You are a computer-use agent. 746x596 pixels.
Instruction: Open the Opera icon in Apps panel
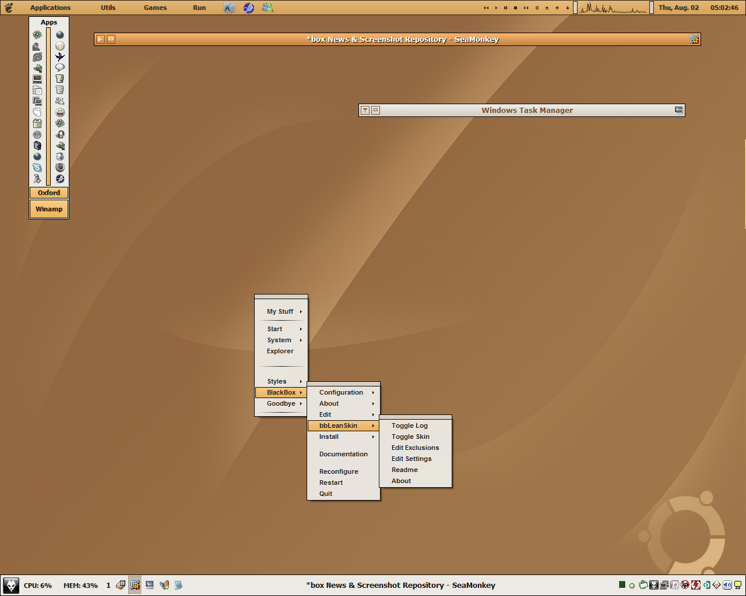60,134
